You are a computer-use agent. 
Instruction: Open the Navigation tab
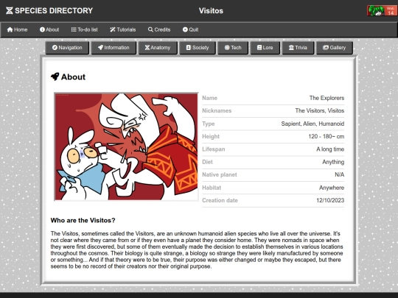click(x=67, y=48)
